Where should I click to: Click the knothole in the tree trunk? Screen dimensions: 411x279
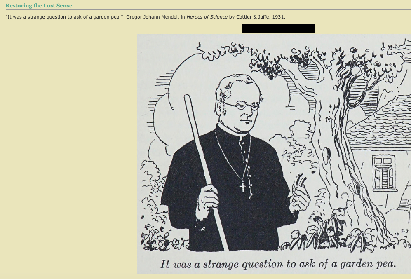(326, 155)
